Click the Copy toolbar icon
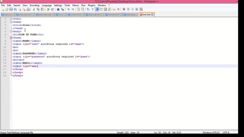This screenshot has width=244, height=137. click(38, 10)
